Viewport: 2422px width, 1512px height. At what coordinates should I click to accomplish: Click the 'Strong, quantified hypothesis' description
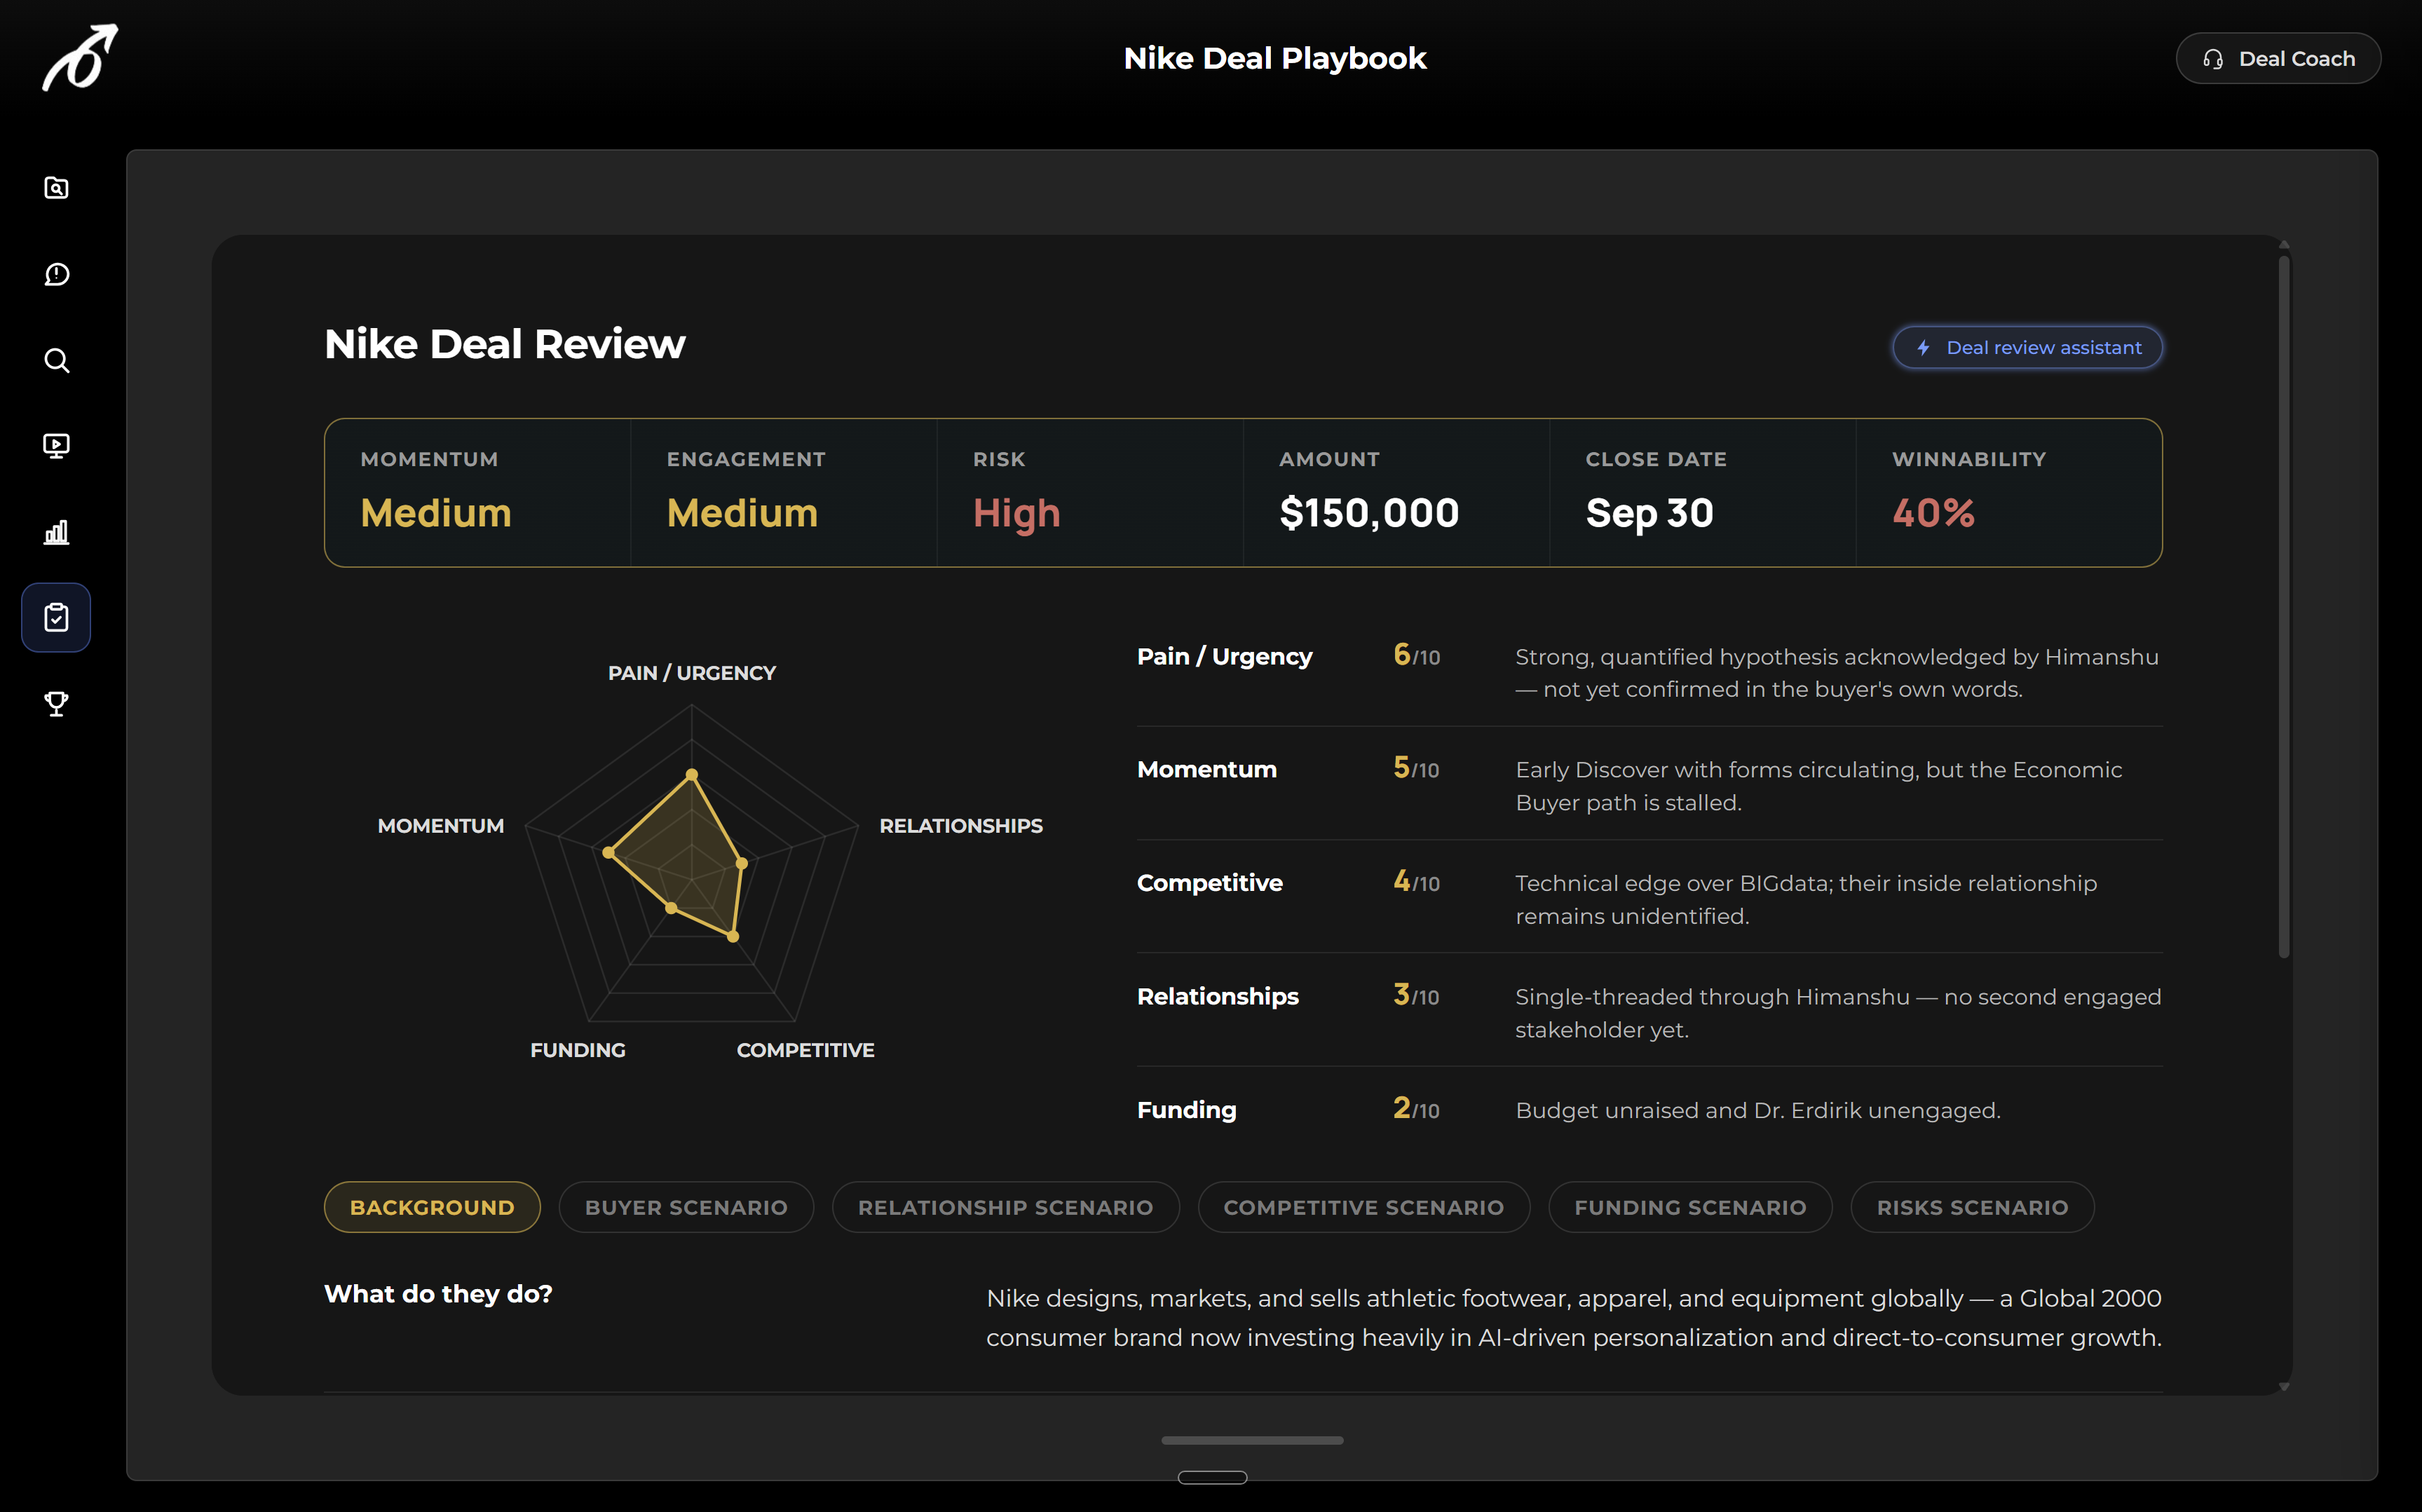tap(1837, 673)
